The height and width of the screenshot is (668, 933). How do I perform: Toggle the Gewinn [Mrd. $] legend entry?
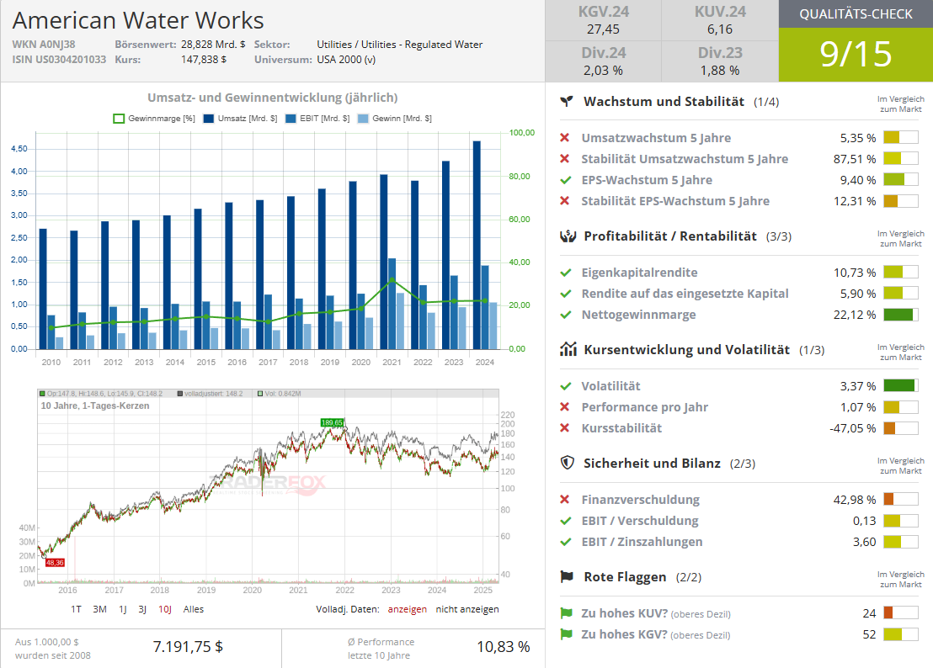[395, 119]
